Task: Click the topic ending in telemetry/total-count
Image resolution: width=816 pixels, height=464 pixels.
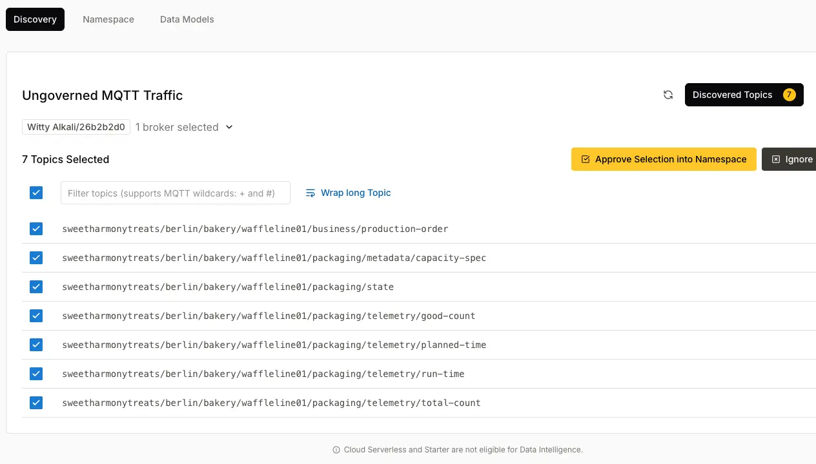Action: (x=271, y=403)
